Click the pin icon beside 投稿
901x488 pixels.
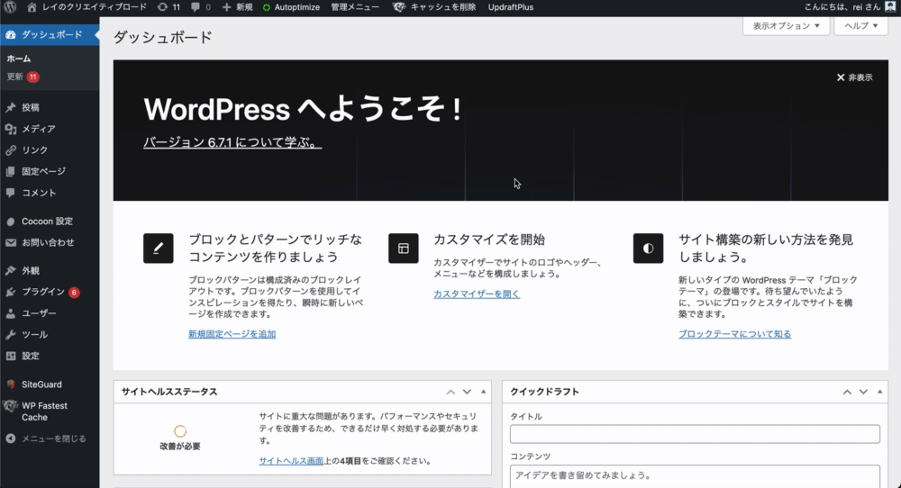pyautogui.click(x=11, y=107)
